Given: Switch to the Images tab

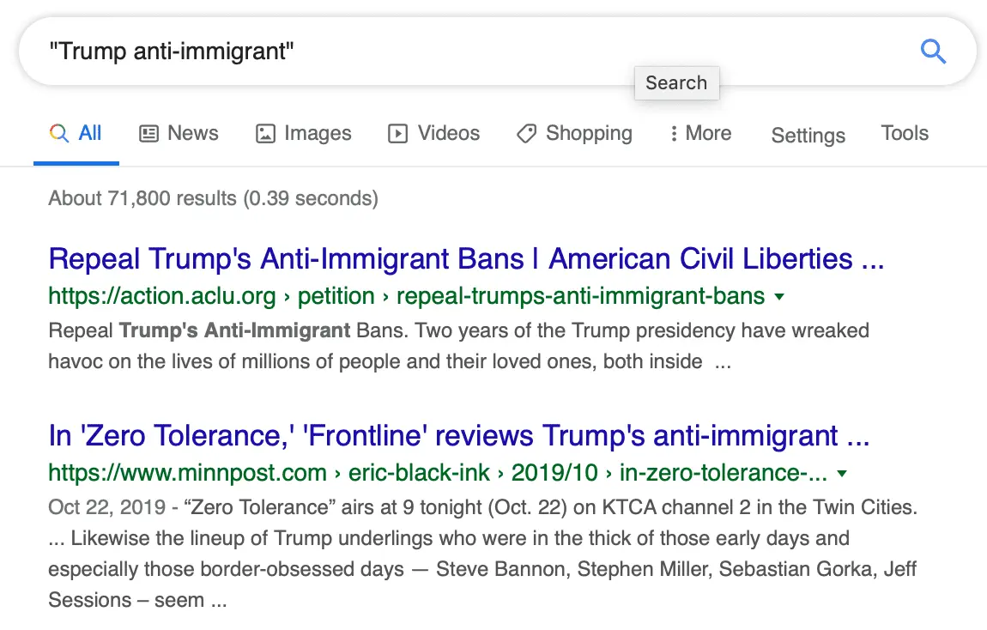Looking at the screenshot, I should [318, 134].
